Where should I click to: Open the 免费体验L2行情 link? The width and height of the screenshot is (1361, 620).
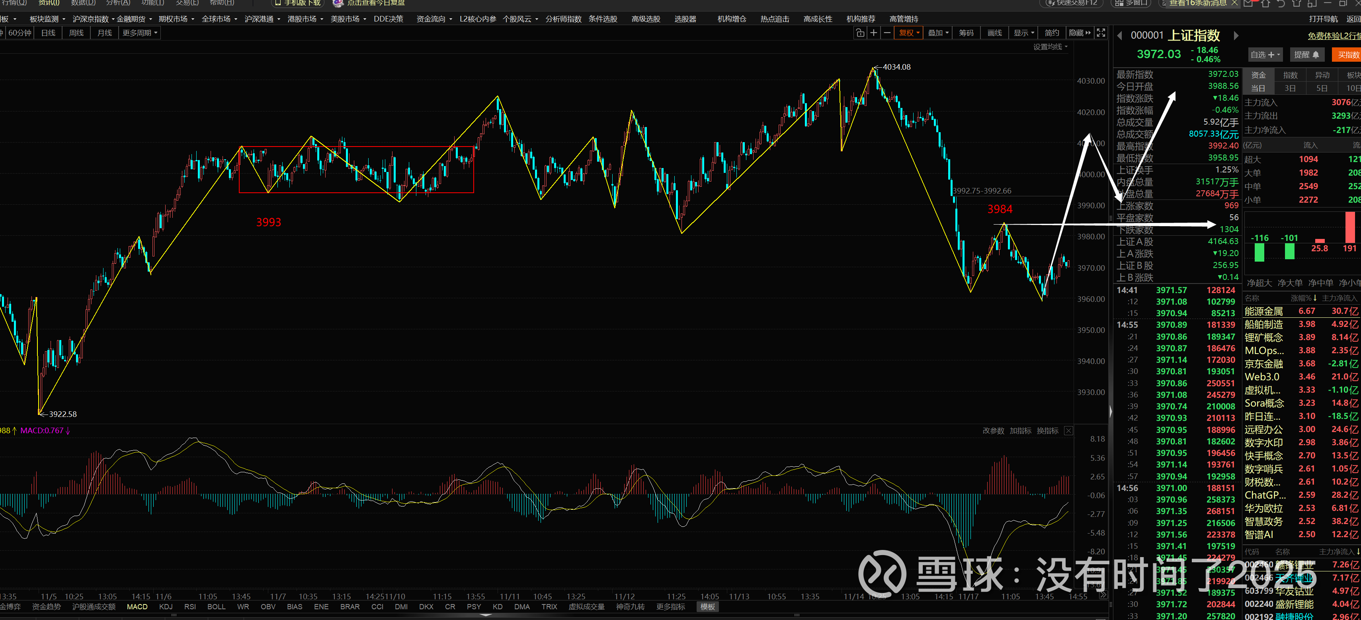pyautogui.click(x=1333, y=36)
